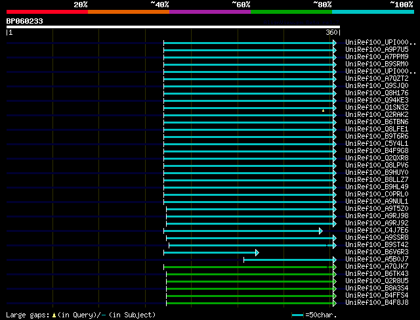Click the cyan alignment bar of C4J7E6
Screen dimensions: 420x320
pyautogui.click(x=241, y=231)
